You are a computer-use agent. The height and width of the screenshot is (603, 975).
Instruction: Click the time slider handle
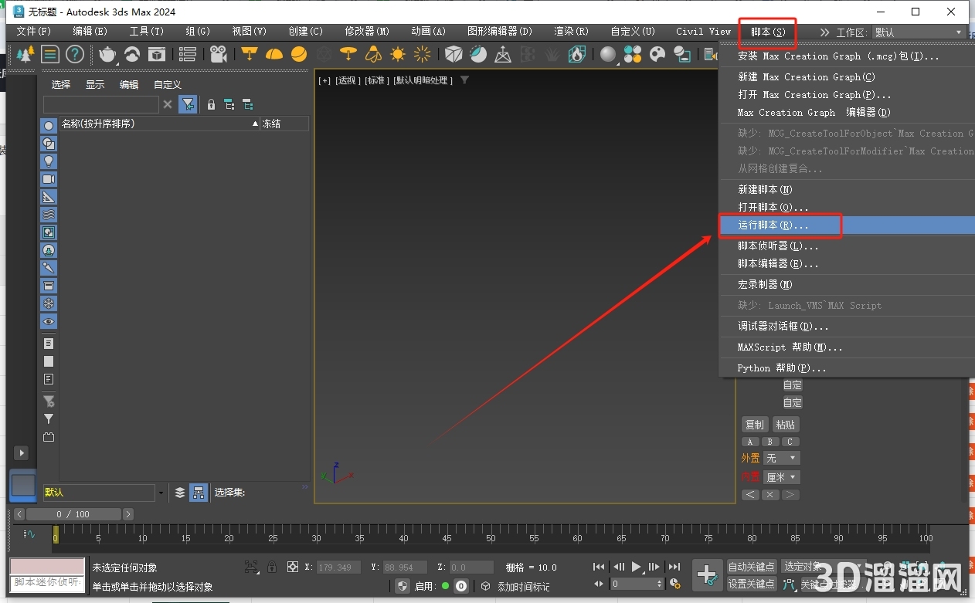(55, 534)
